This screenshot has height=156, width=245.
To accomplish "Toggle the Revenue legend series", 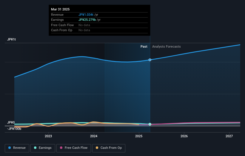I will point(17,148).
